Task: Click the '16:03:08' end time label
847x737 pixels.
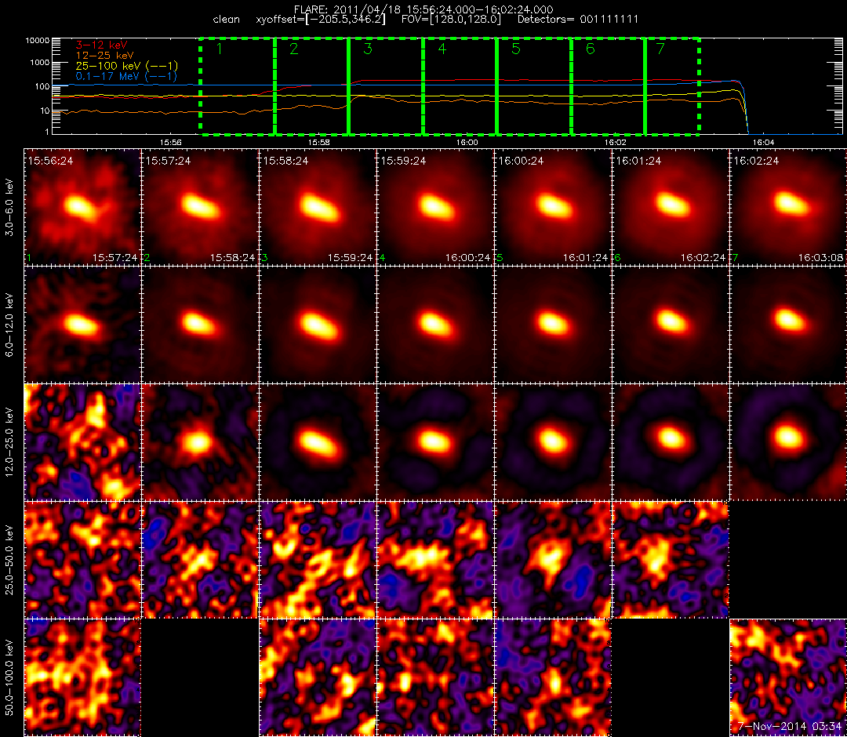Action: click(x=820, y=257)
